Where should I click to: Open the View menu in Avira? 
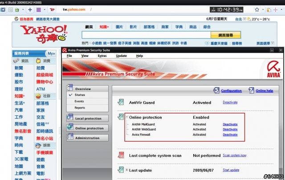85,56
